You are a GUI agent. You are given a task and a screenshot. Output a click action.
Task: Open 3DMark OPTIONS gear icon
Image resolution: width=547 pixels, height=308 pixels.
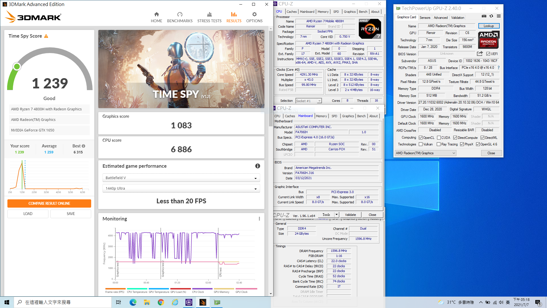(x=254, y=14)
